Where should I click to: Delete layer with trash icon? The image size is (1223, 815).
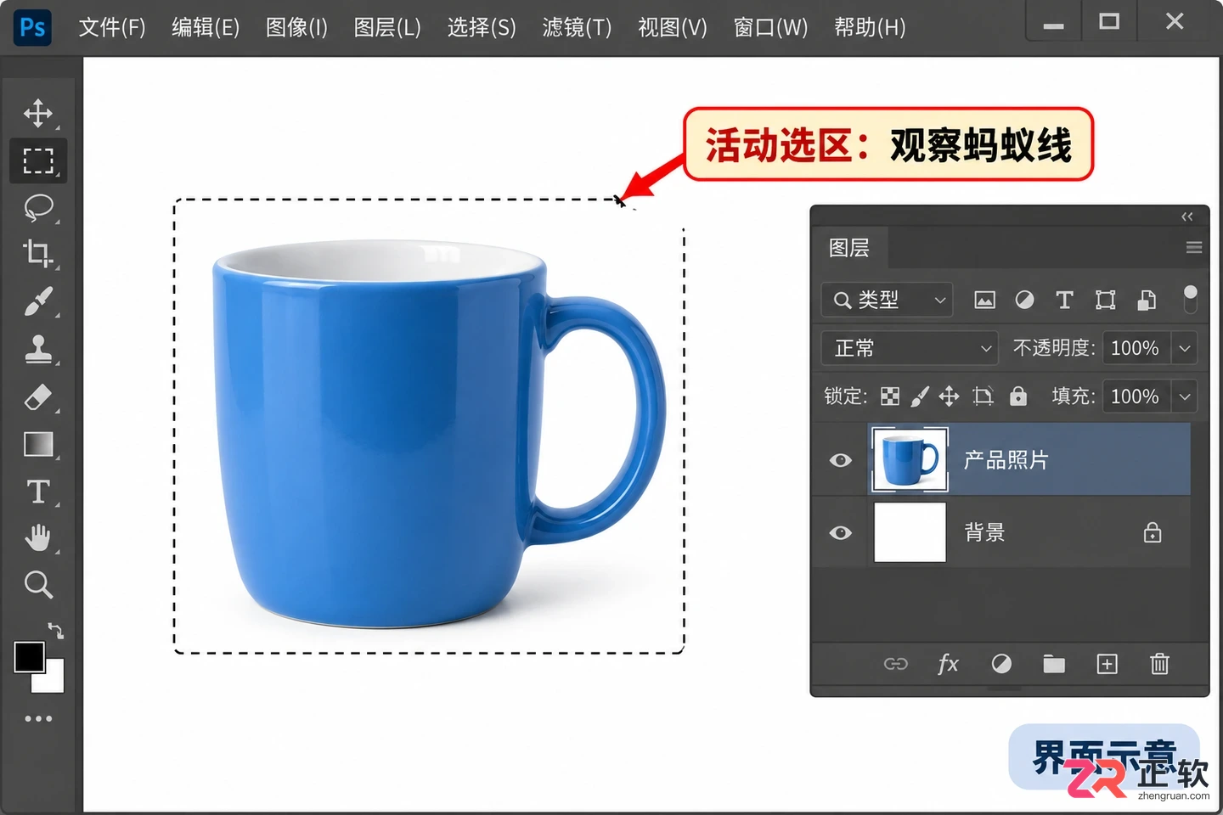click(x=1159, y=664)
